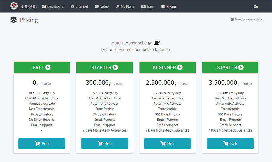Click Beli on the 3.500.000 STARTER plan
The height and width of the screenshot is (162, 272).
coord(230,144)
